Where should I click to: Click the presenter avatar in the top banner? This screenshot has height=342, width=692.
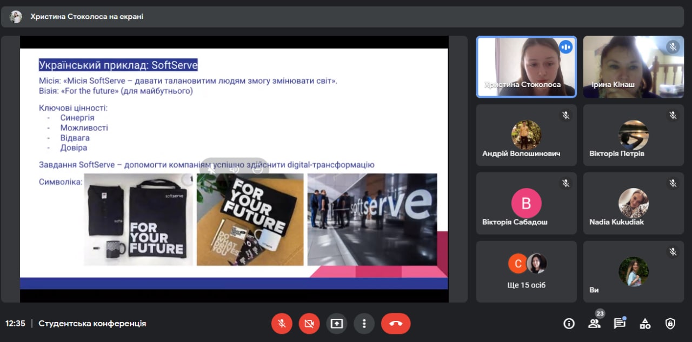pyautogui.click(x=16, y=17)
